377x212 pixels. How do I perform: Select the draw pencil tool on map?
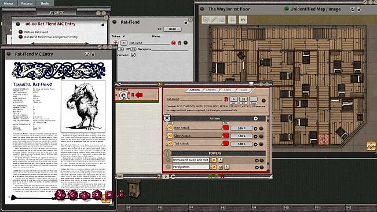[x=214, y=20]
